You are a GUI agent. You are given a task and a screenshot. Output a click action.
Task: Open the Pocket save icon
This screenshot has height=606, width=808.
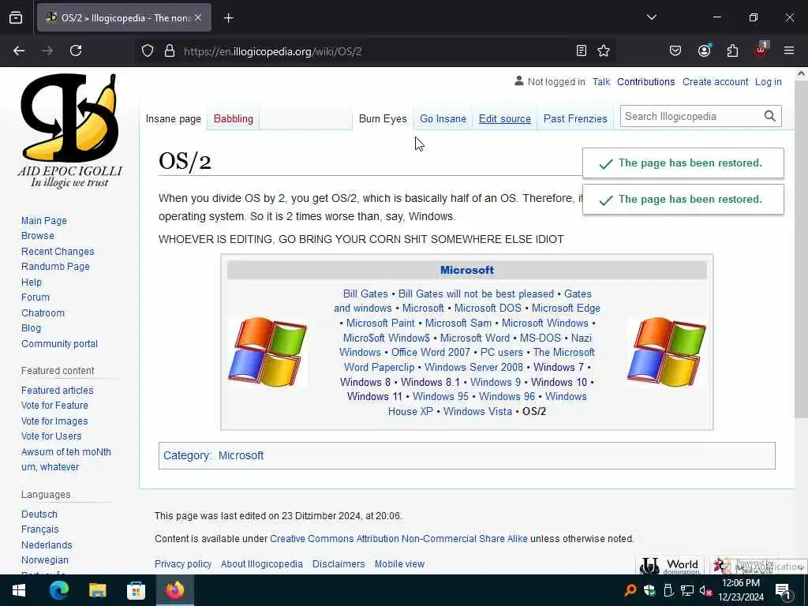coord(675,50)
